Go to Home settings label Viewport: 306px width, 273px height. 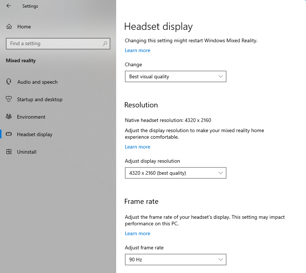click(x=24, y=27)
